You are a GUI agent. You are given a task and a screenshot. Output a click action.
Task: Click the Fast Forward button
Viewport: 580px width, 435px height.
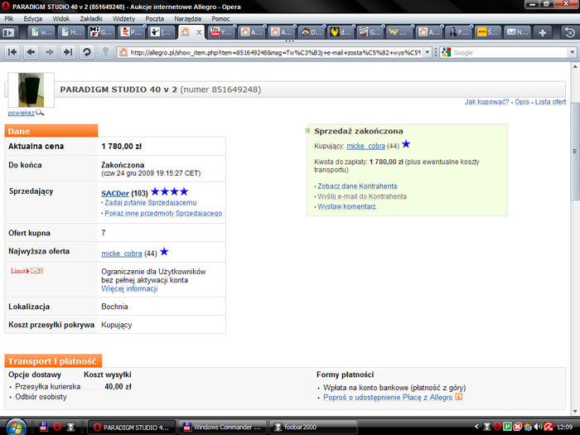coord(68,52)
